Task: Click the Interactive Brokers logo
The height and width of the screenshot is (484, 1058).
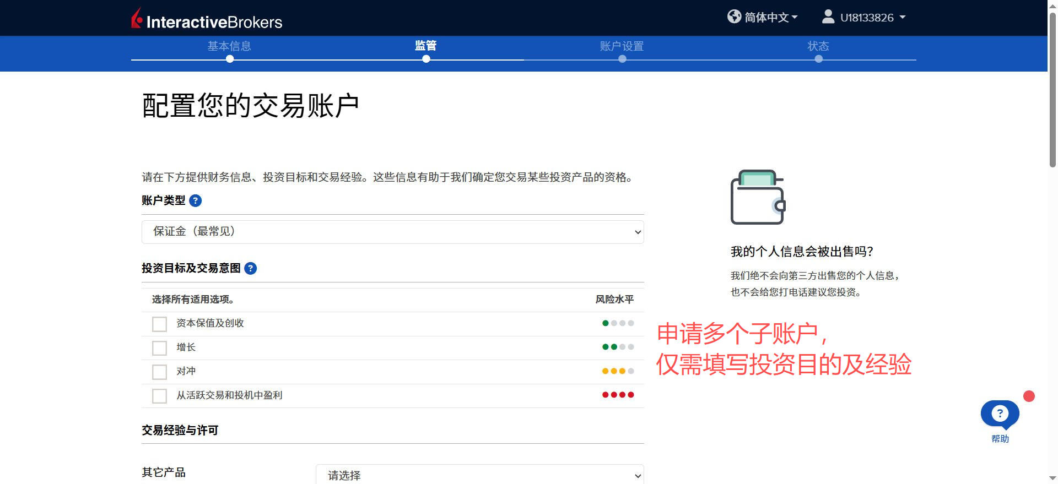Action: coord(207,19)
